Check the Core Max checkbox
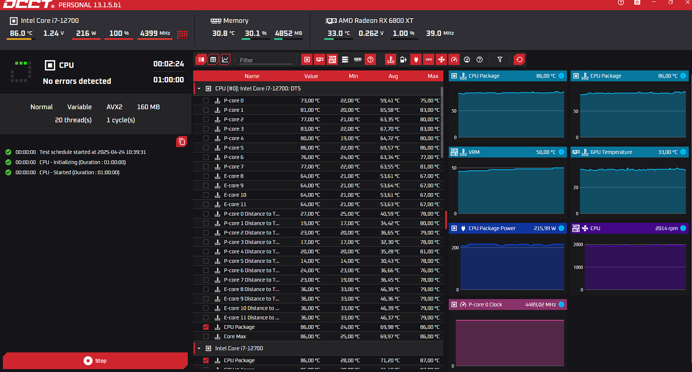 tap(206, 336)
